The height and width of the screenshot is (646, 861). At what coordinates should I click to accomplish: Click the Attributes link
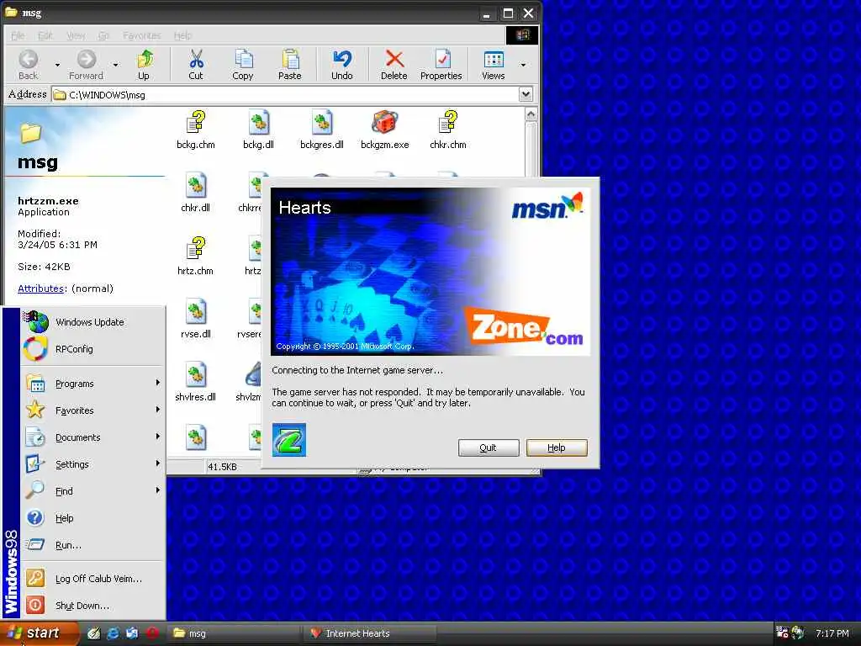(x=40, y=289)
